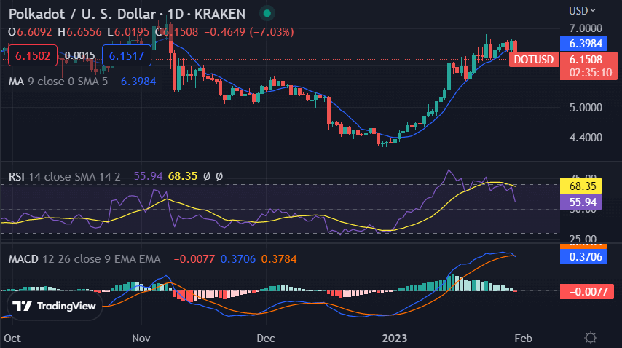Click the purple 55.94 RSI axis label
The width and height of the screenshot is (622, 348).
coord(581,202)
